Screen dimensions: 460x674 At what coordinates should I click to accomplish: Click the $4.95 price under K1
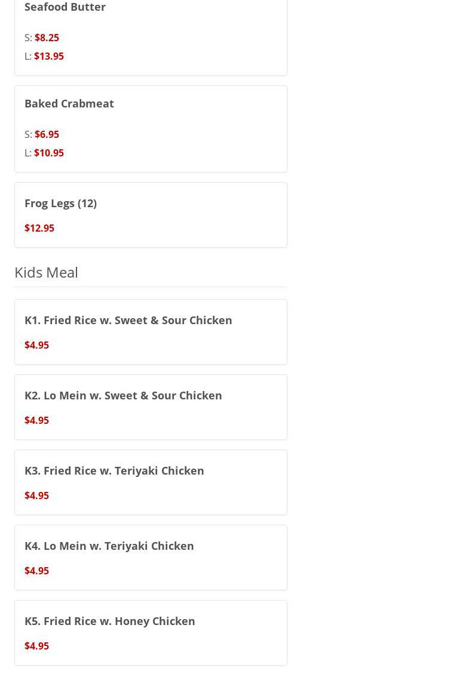pyautogui.click(x=36, y=345)
